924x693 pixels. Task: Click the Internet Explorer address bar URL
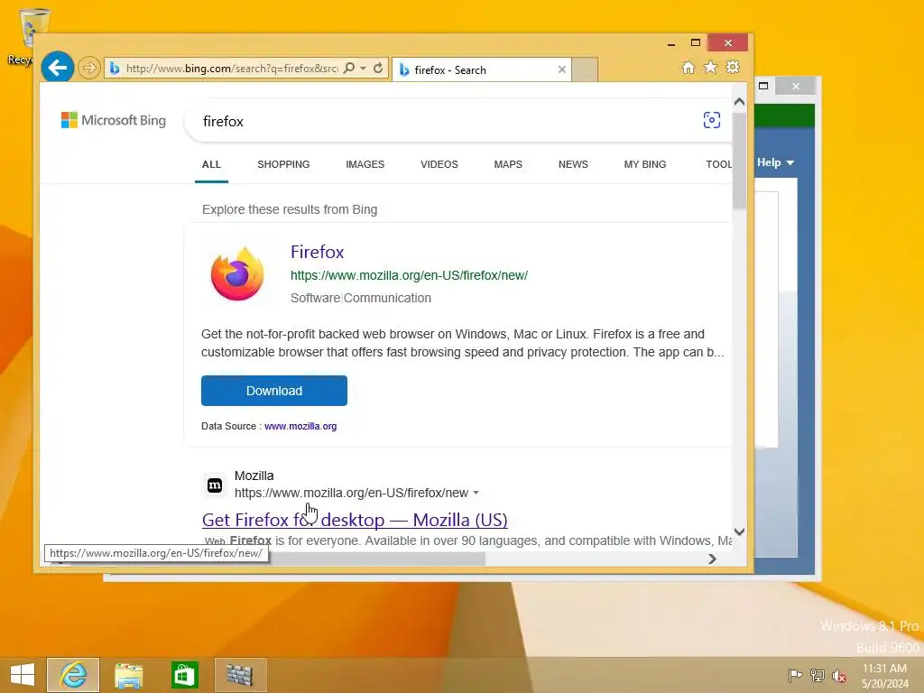click(232, 69)
